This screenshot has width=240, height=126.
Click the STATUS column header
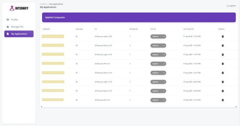pyautogui.click(x=153, y=29)
